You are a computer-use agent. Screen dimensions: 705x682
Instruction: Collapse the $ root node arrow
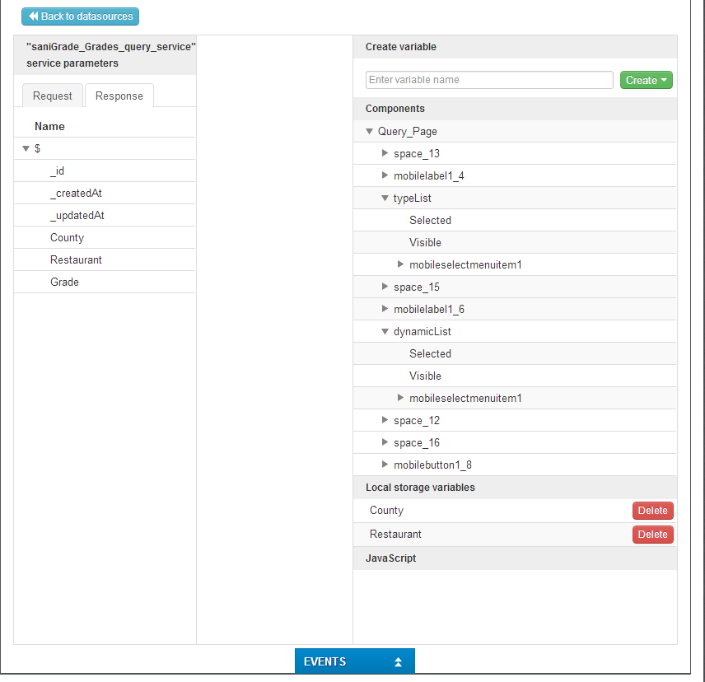click(26, 149)
